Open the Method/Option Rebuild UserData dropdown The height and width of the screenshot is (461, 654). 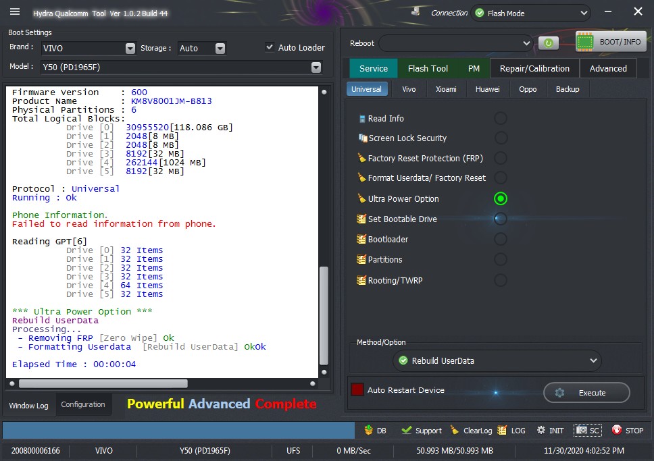coord(497,360)
